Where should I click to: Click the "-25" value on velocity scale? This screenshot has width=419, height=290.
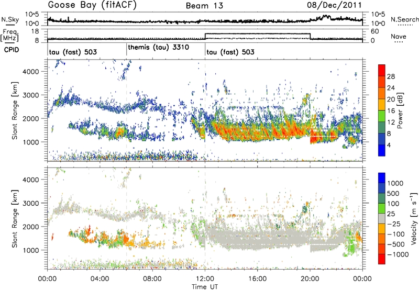[394, 224]
